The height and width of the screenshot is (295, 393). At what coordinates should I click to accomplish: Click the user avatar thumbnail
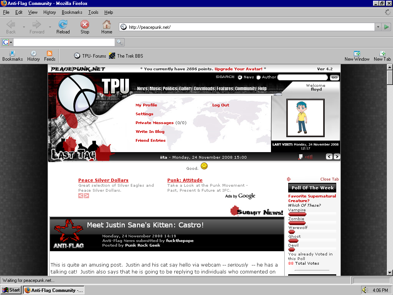point(305,118)
